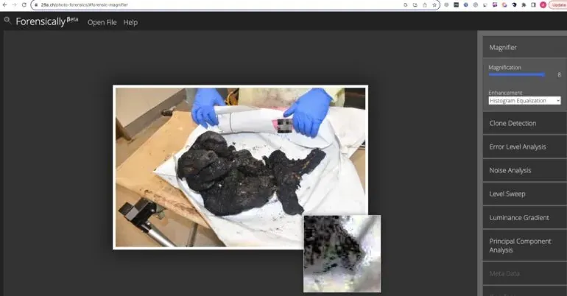Go back using the browser back arrow
The image size is (567, 296).
[4, 4]
